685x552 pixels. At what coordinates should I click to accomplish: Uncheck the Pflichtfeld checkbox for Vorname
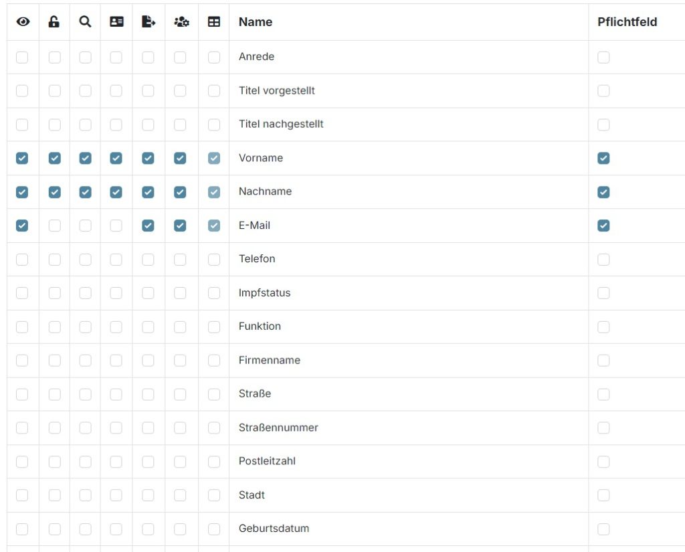click(x=603, y=159)
